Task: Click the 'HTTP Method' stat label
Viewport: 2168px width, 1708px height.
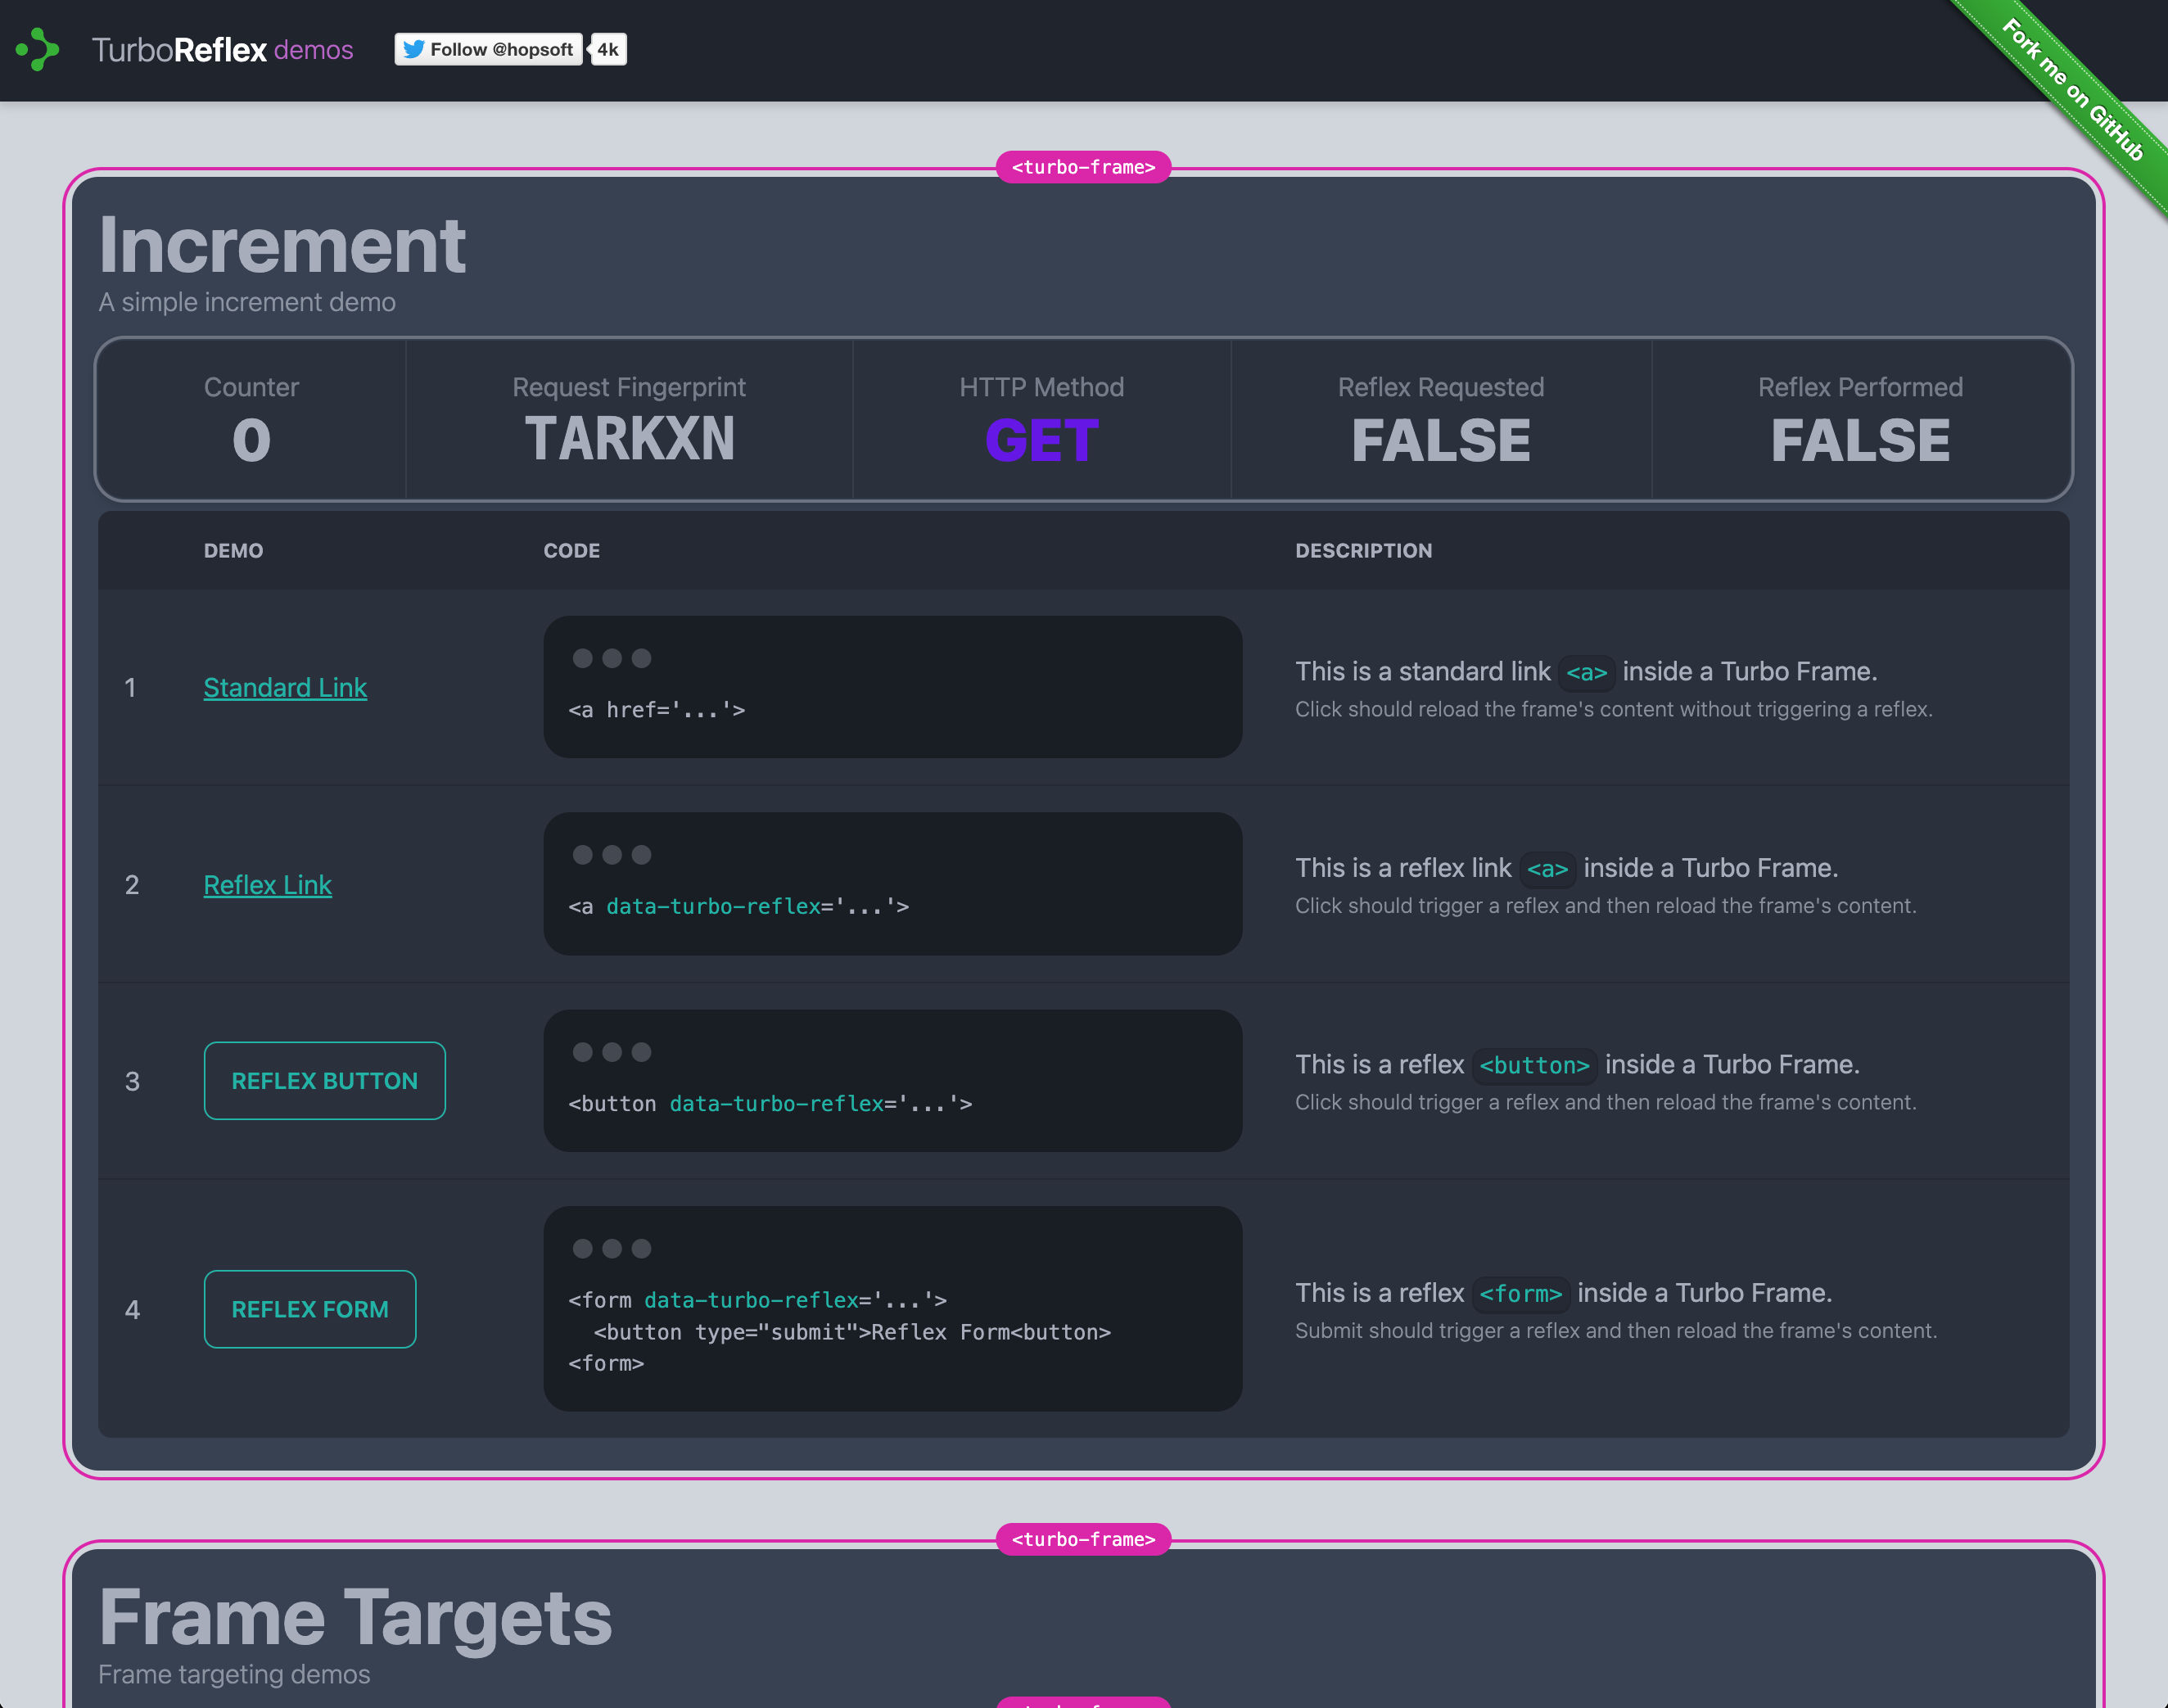Action: coord(1041,387)
